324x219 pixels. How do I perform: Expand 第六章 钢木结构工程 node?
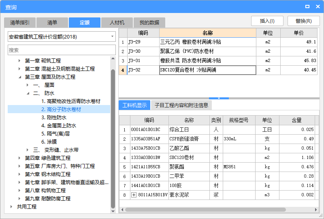[x=19, y=174]
